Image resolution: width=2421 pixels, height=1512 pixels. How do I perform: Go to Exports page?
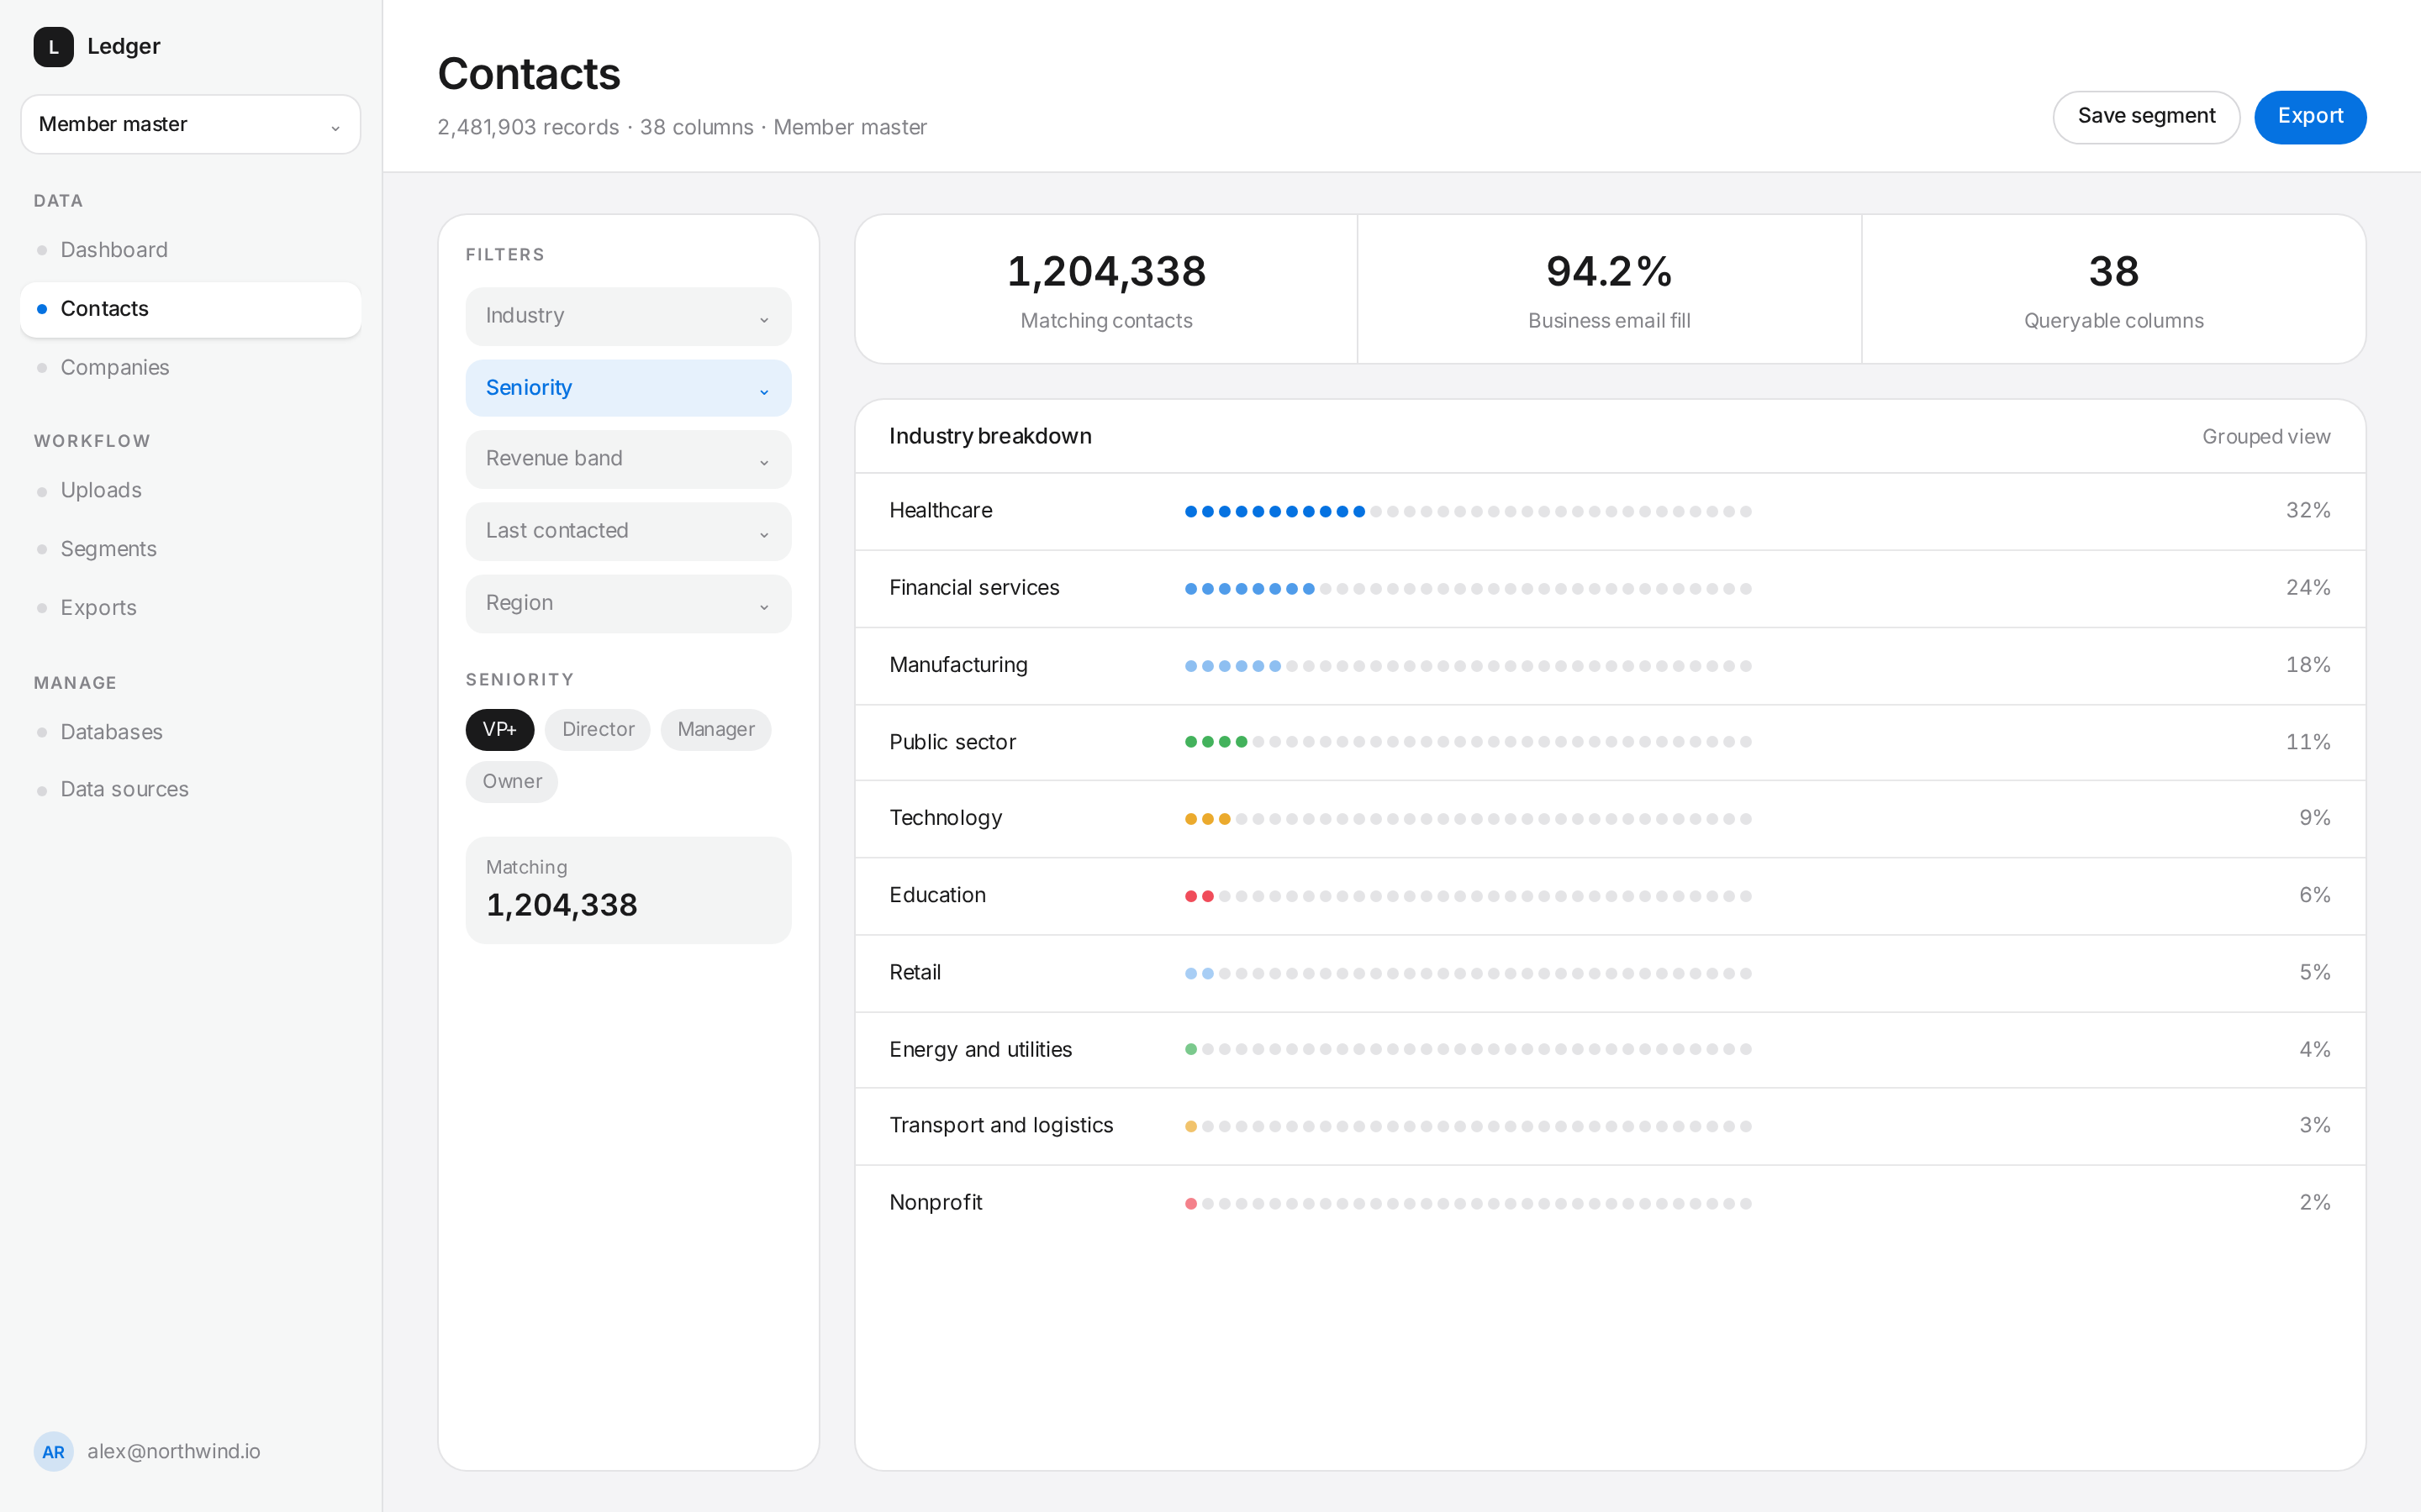click(190, 608)
